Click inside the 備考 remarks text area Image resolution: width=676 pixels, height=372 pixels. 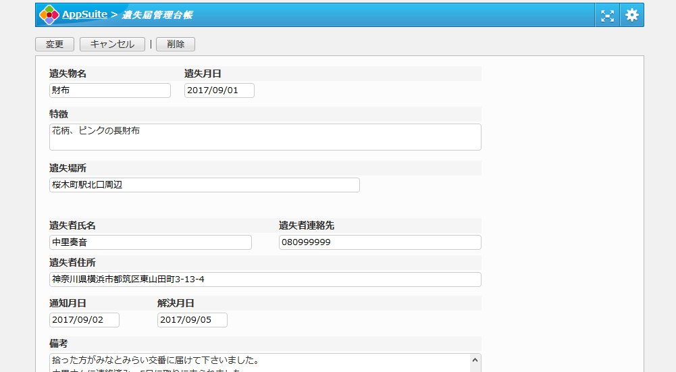[x=257, y=363]
